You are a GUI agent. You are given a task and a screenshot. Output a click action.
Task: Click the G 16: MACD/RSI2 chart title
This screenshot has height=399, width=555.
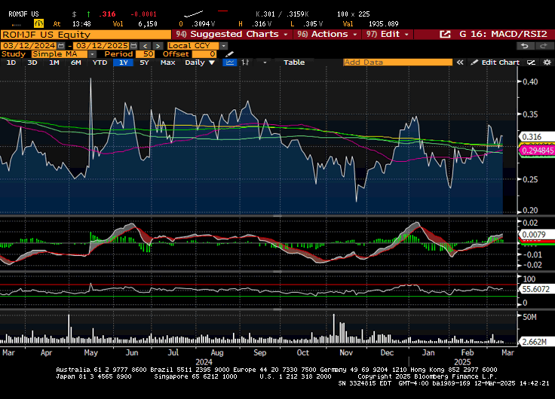pos(503,35)
